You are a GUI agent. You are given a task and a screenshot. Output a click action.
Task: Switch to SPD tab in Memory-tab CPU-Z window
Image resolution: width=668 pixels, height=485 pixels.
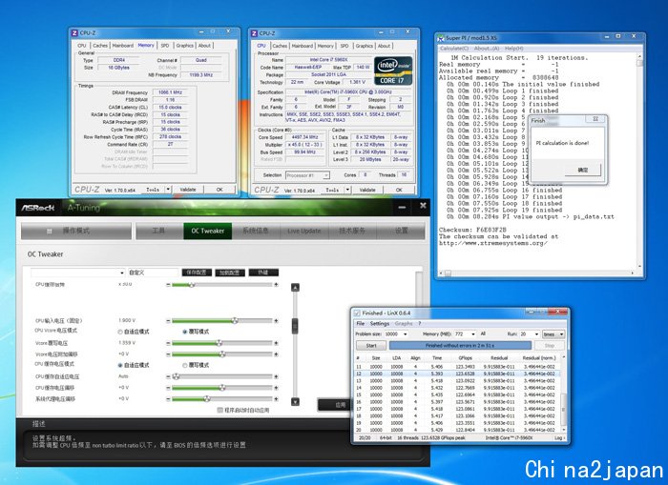[165, 46]
